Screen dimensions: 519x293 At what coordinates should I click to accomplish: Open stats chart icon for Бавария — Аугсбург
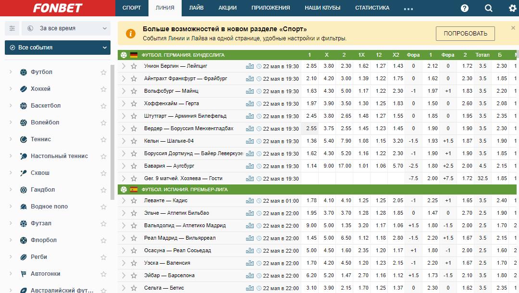249,166
